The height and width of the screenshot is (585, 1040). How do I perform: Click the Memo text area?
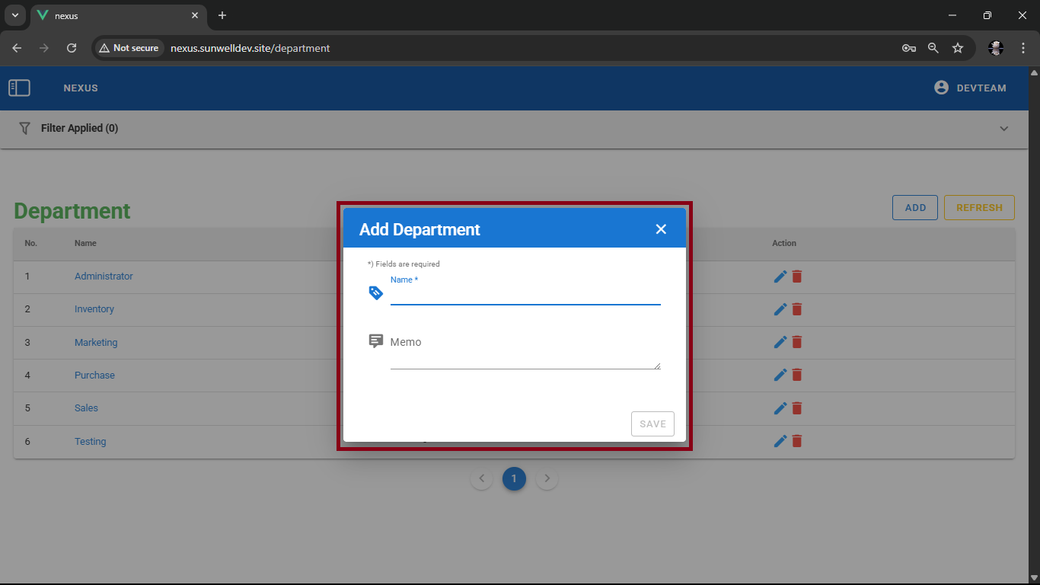click(x=525, y=355)
